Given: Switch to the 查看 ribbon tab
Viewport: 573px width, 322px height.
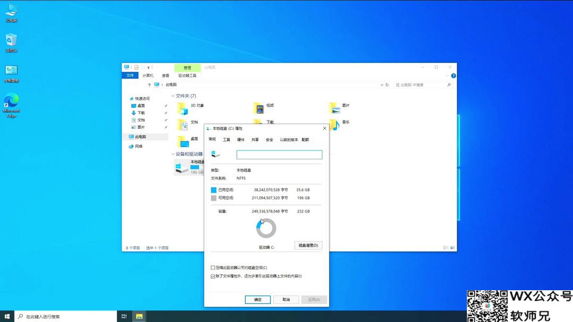Looking at the screenshot, I should click(166, 76).
